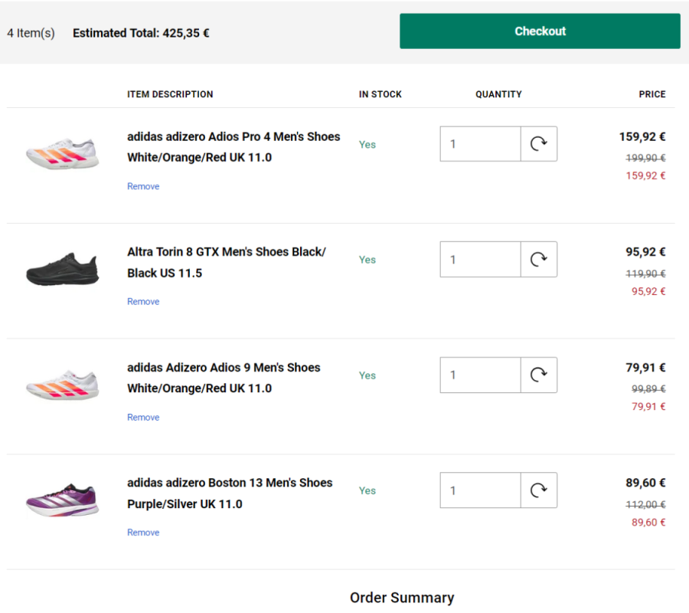This screenshot has height=613, width=689.
Task: Click Yes stock status for Altra Torin
Action: (x=367, y=260)
